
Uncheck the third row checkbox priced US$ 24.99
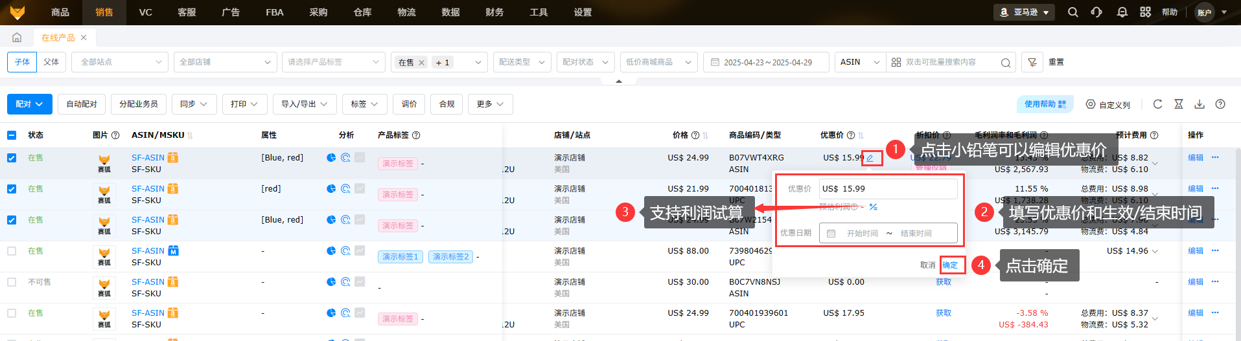tap(12, 220)
